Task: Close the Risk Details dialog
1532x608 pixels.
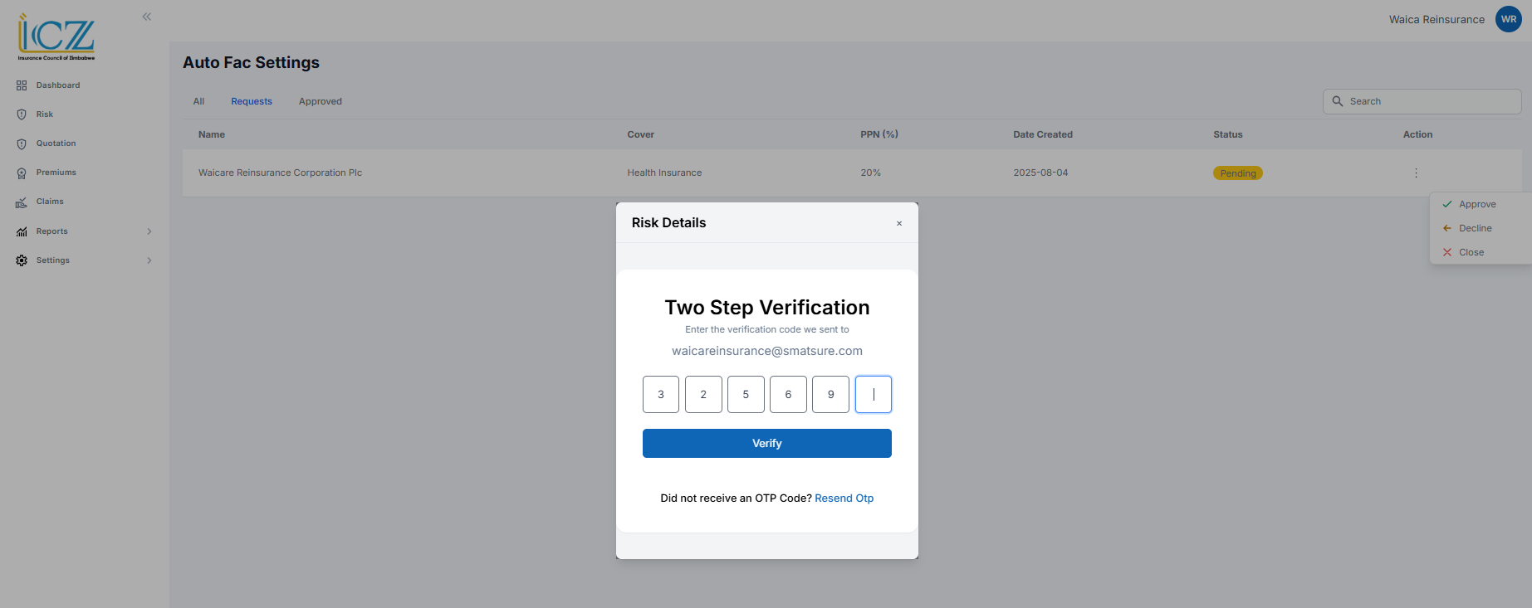Action: (899, 223)
